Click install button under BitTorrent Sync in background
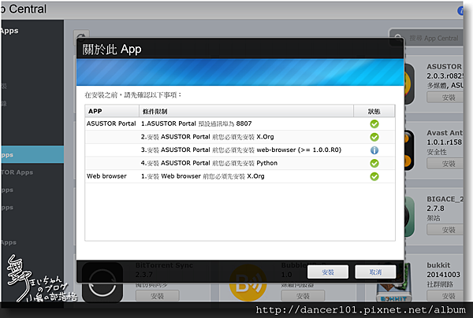Image resolution: width=473 pixels, height=318 pixels. (158, 296)
